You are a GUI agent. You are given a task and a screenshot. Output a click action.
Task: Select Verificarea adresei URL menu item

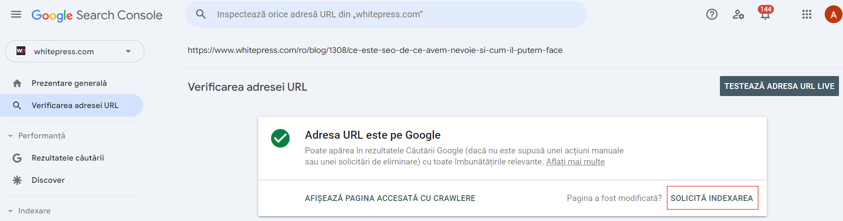71,105
